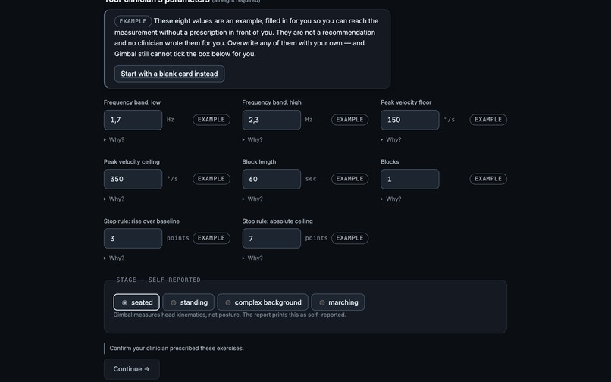Edit the Frequency band, high field

coord(271,120)
